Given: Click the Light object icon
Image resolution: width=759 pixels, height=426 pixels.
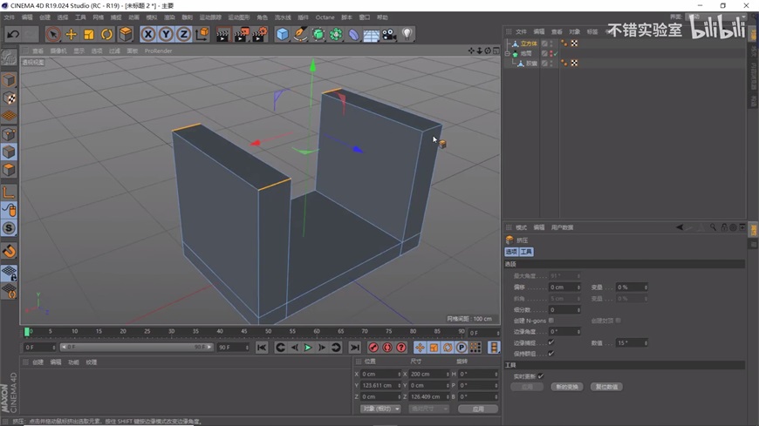Looking at the screenshot, I should (x=407, y=35).
